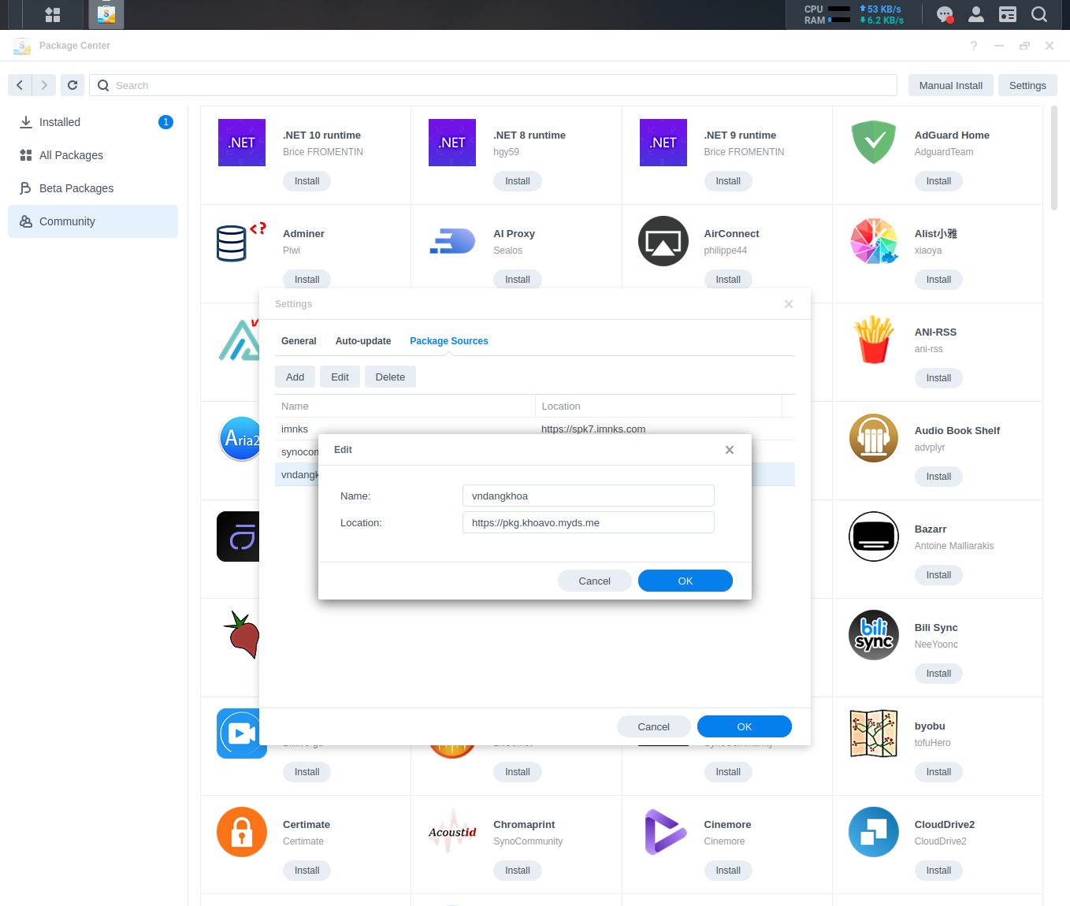Image resolution: width=1070 pixels, height=906 pixels.
Task: Select the Package Sources tab
Action: [449, 341]
